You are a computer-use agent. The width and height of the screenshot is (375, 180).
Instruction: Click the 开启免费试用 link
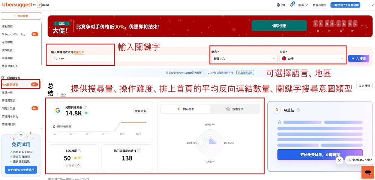coord(245,73)
